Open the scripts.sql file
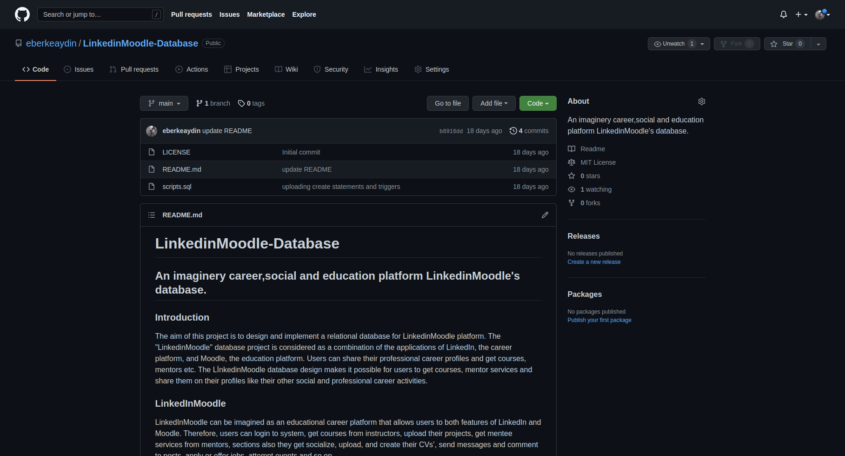 click(x=177, y=187)
